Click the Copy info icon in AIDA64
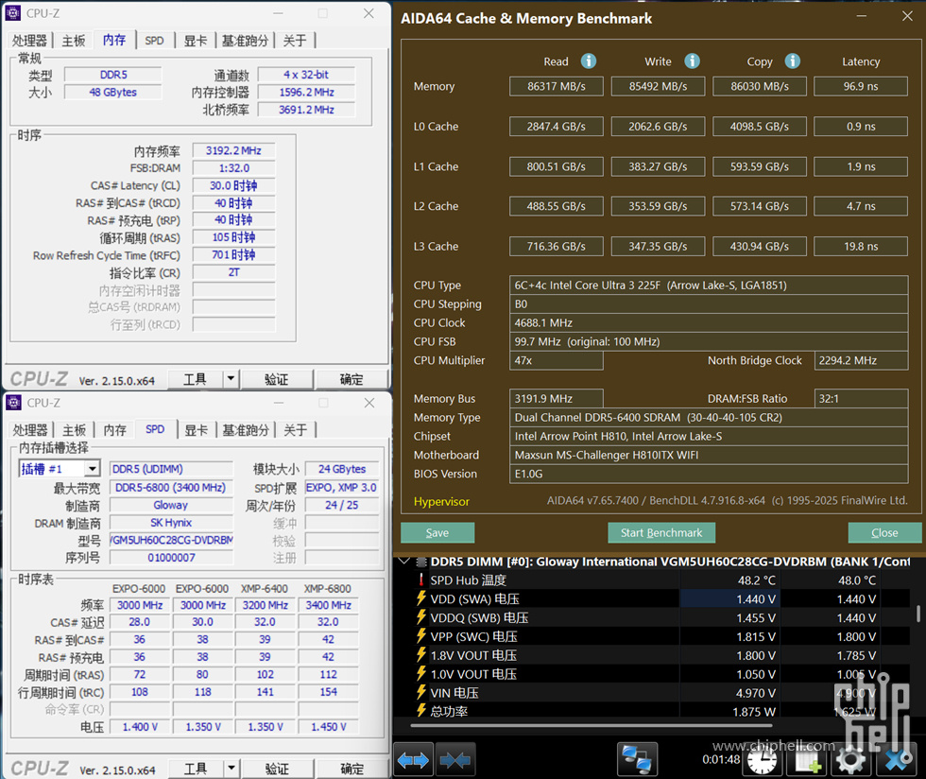This screenshot has height=779, width=926. 793,61
